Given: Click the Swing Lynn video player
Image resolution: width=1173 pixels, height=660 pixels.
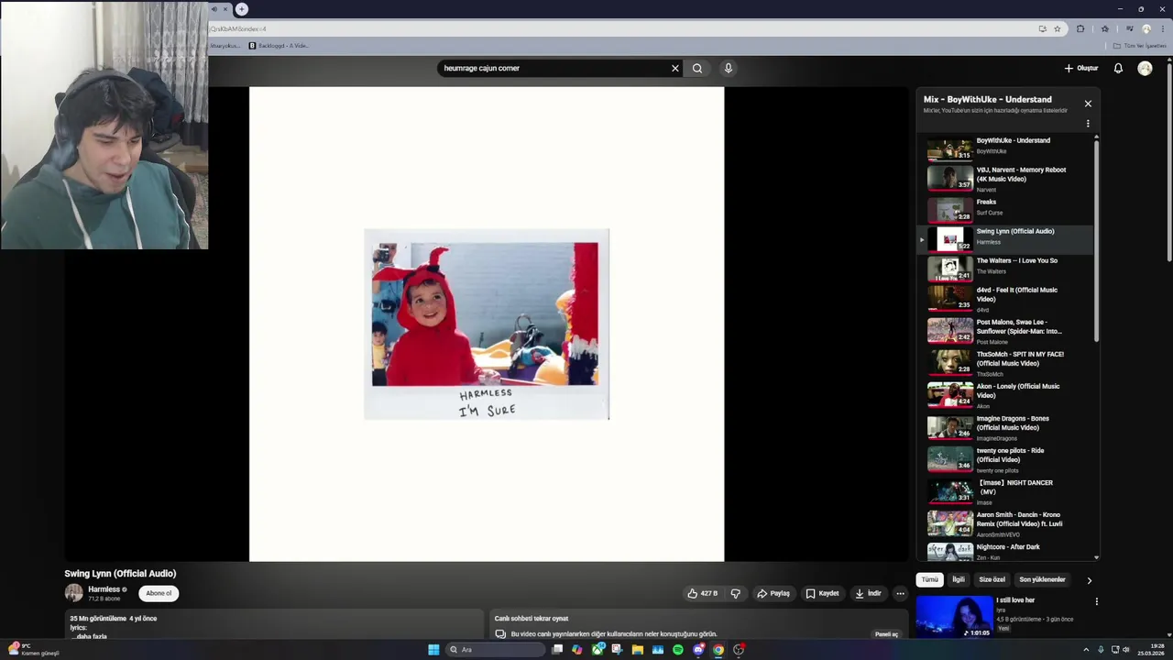Looking at the screenshot, I should 487,324.
